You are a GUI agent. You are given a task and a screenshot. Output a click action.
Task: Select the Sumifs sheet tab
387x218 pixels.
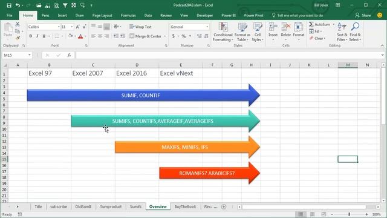[135, 206]
